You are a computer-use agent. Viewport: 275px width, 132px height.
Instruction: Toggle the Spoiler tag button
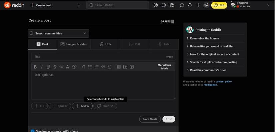click(60, 106)
